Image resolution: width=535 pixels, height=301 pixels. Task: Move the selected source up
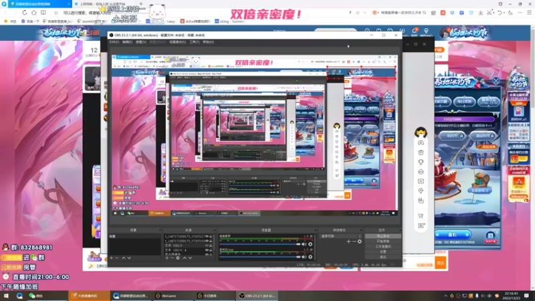click(x=185, y=258)
